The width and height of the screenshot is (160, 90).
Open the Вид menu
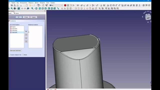click(x=18, y=3)
